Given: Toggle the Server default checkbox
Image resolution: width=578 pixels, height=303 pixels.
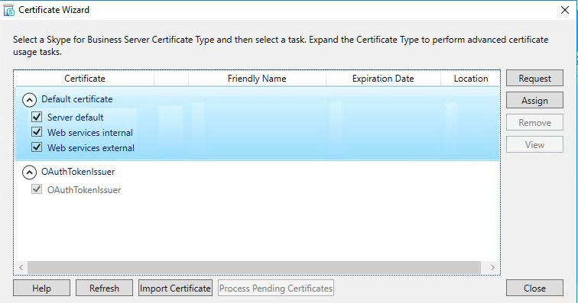Looking at the screenshot, I should 37,117.
